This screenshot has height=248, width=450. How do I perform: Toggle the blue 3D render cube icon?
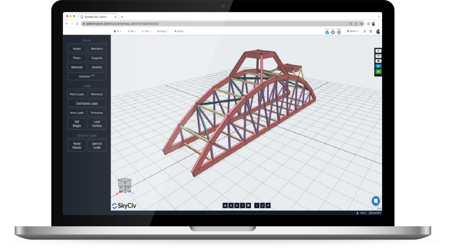[x=378, y=66]
